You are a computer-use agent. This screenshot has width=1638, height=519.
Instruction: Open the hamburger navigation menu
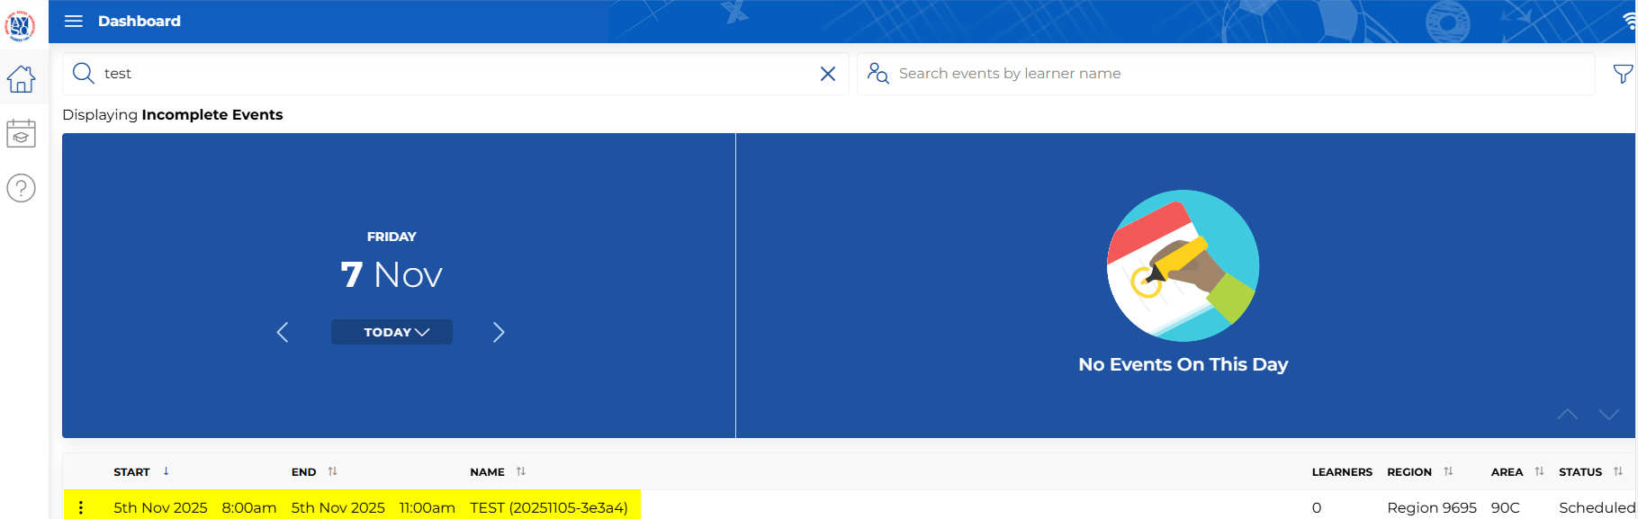click(74, 21)
